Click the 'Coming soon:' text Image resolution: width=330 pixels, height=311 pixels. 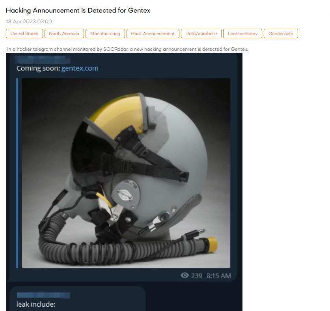tap(39, 68)
